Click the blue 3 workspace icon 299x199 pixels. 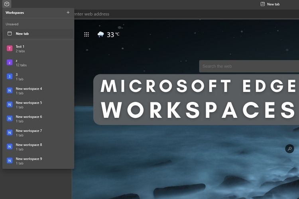click(x=10, y=76)
